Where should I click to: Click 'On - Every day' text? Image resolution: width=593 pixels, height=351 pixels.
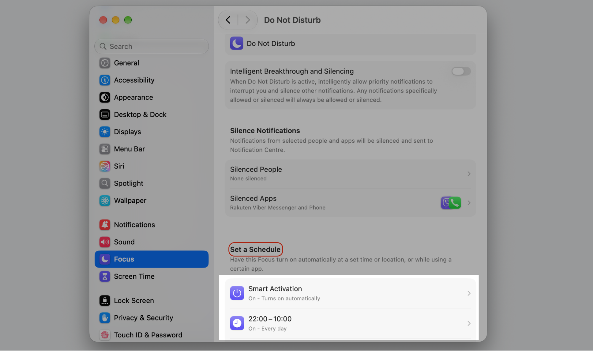tap(267, 328)
